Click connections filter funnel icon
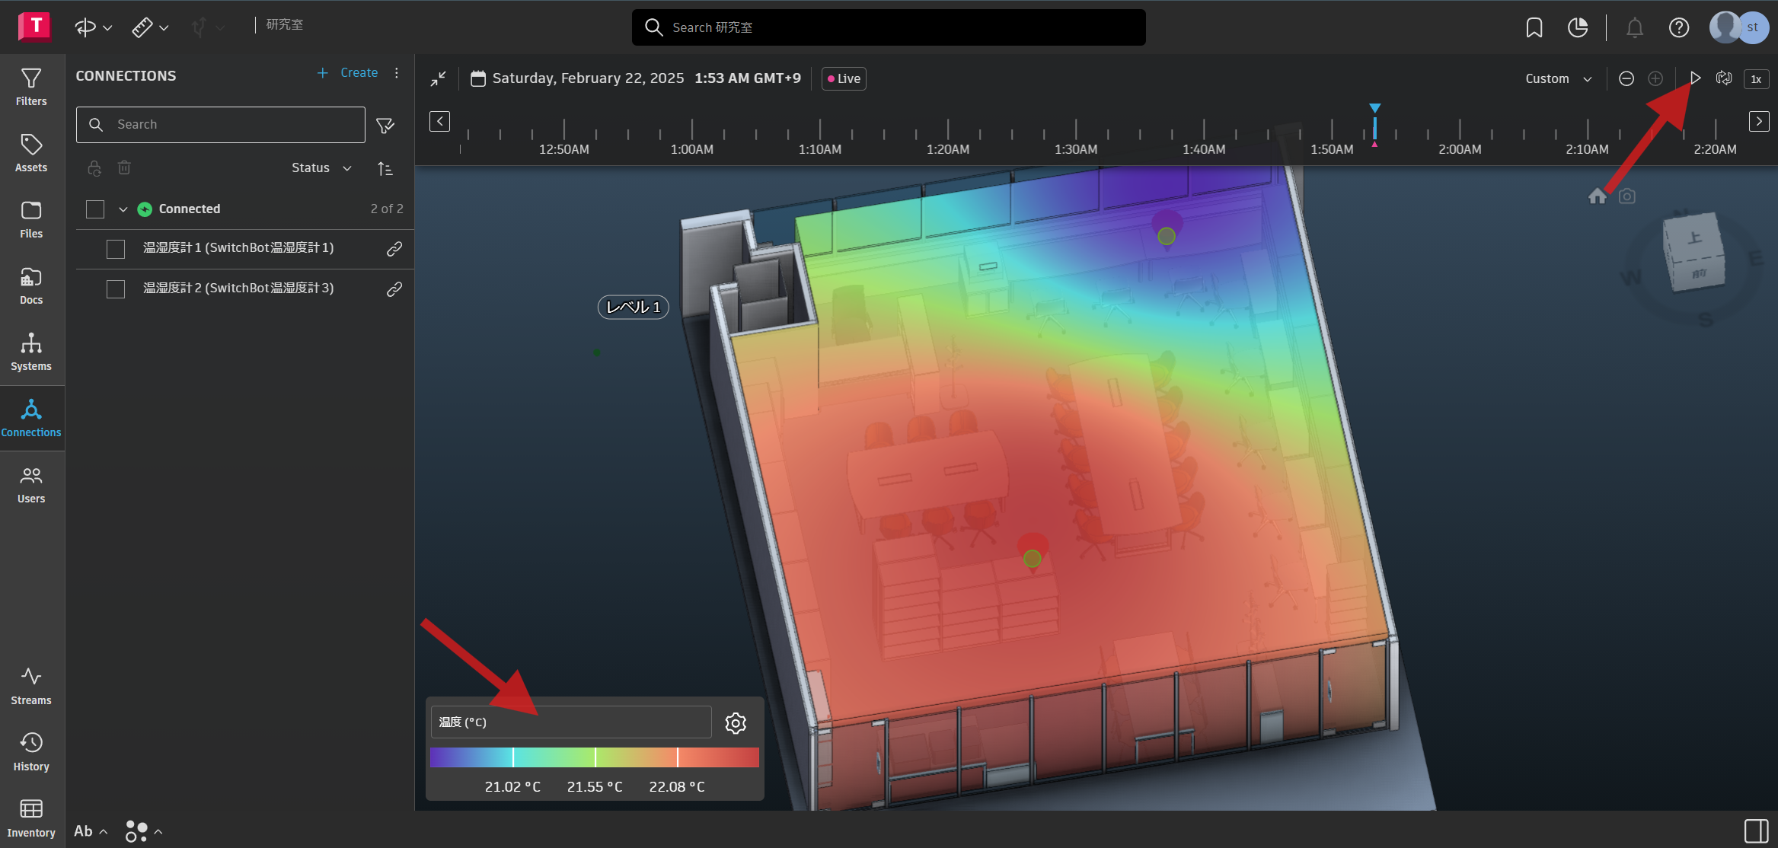The height and width of the screenshot is (848, 1778). click(x=385, y=125)
